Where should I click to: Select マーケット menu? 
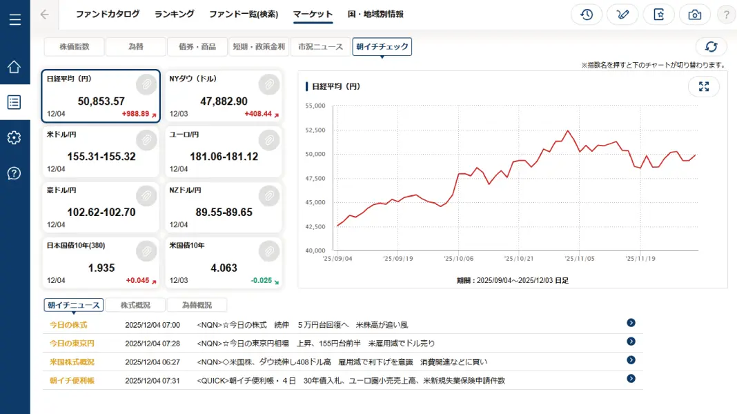[x=313, y=14]
